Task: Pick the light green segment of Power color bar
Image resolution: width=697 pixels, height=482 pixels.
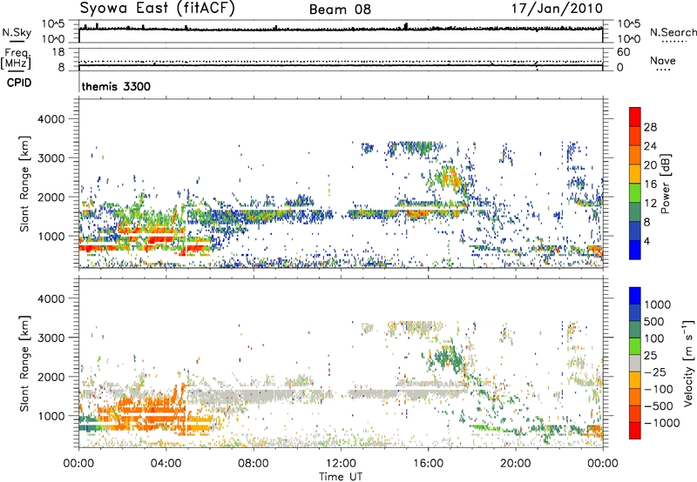Action: click(x=635, y=192)
